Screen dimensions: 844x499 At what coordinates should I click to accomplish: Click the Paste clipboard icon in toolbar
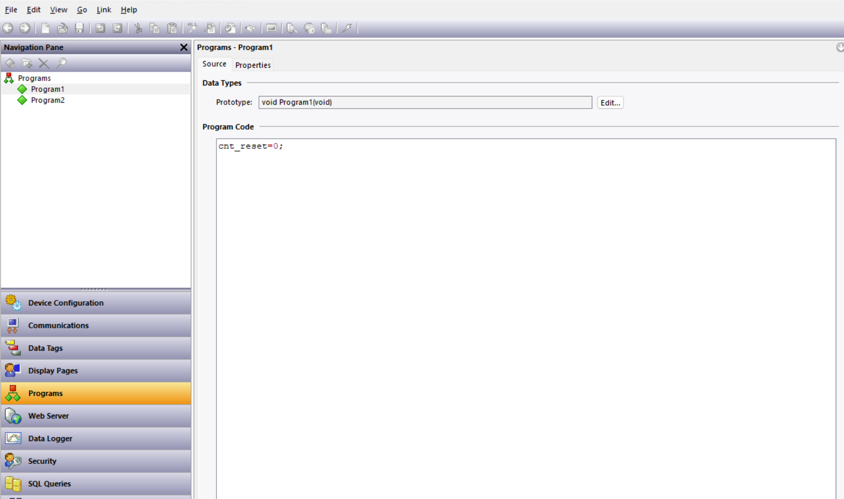point(172,28)
